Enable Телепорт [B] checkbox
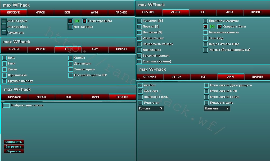The width and height of the screenshot is (270, 161). click(139, 21)
